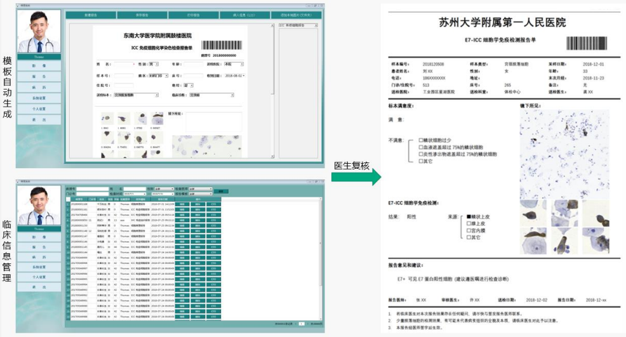Uncheck 鳞状上皮 under 来源
626x337 pixels.
[469, 217]
